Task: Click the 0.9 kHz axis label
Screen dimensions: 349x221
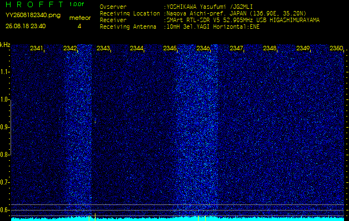Action: (x=4, y=127)
